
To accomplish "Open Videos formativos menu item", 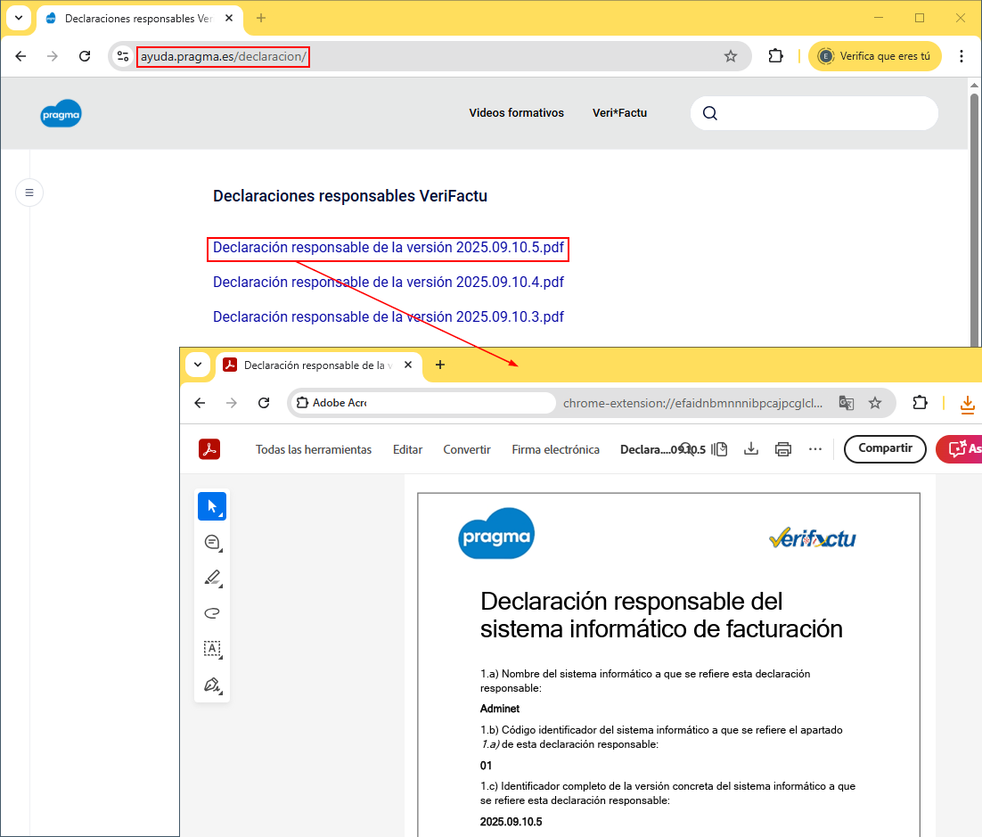I will tap(517, 113).
